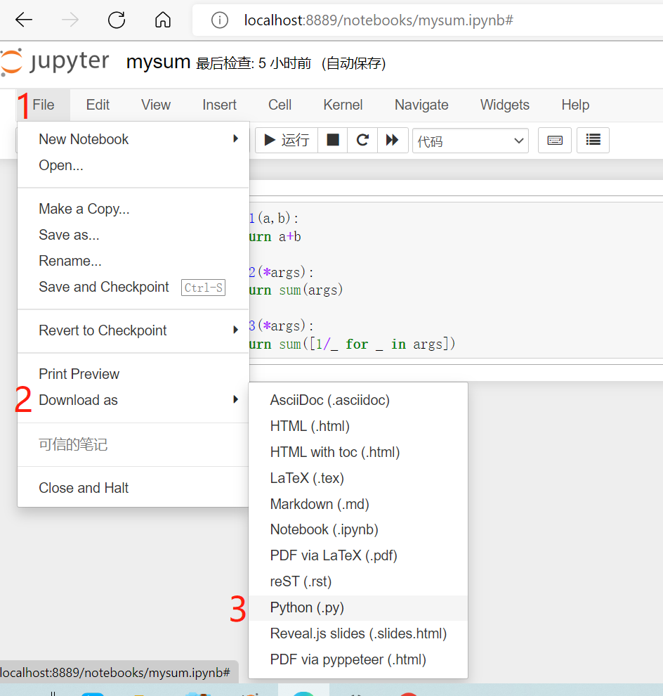Viewport: 663px width, 696px height.
Task: Download as PDF via LaTeX (.pdf)
Action: (x=358, y=555)
